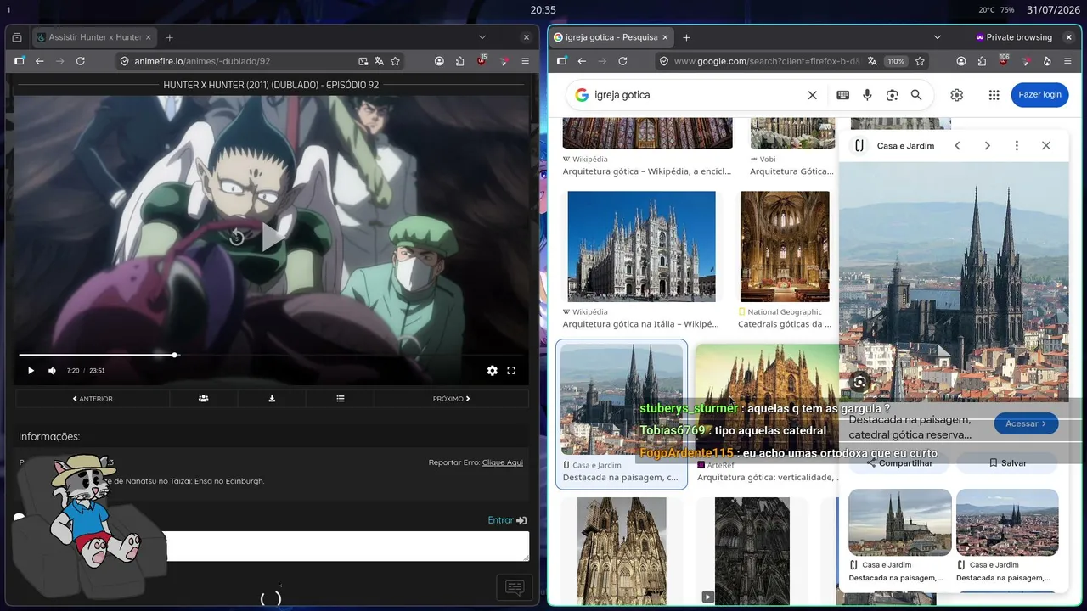Viewport: 1087px width, 611px height.
Task: Open the chat bubble icon on the animefire page
Action: click(515, 587)
